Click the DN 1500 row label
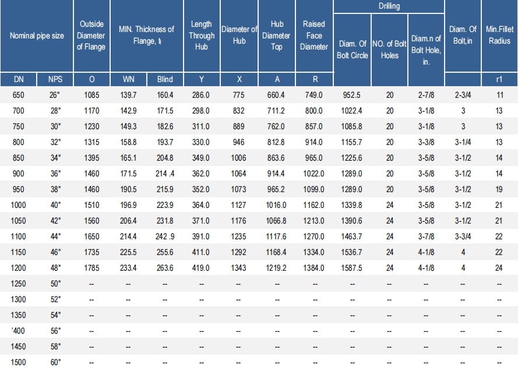Image resolution: width=518 pixels, height=375 pixels. click(x=19, y=362)
